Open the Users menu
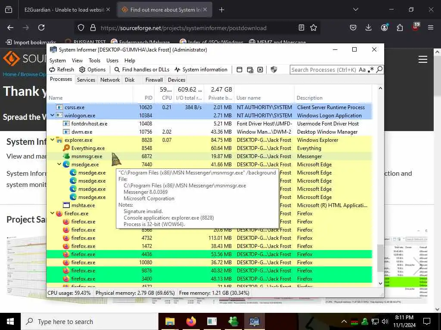This screenshot has height=330, width=441. coord(112,61)
